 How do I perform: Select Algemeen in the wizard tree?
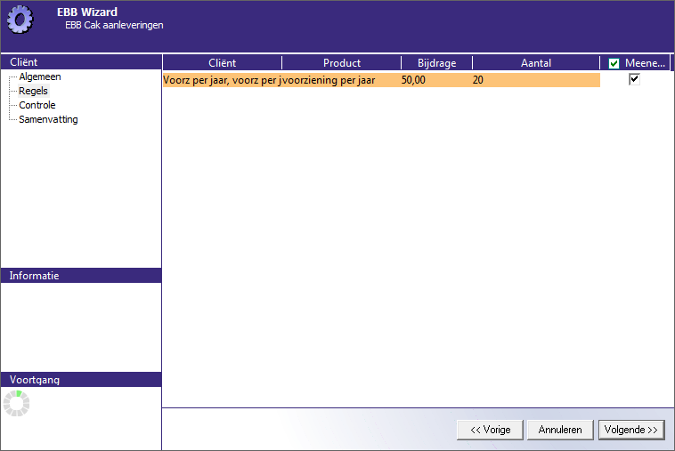39,77
